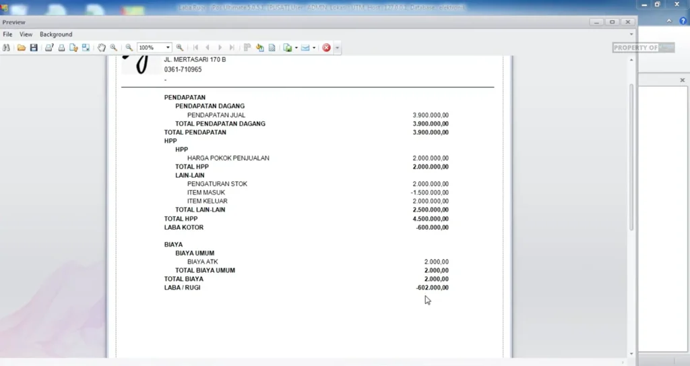690x366 pixels.
Task: Open the File menu
Action: tap(7, 34)
